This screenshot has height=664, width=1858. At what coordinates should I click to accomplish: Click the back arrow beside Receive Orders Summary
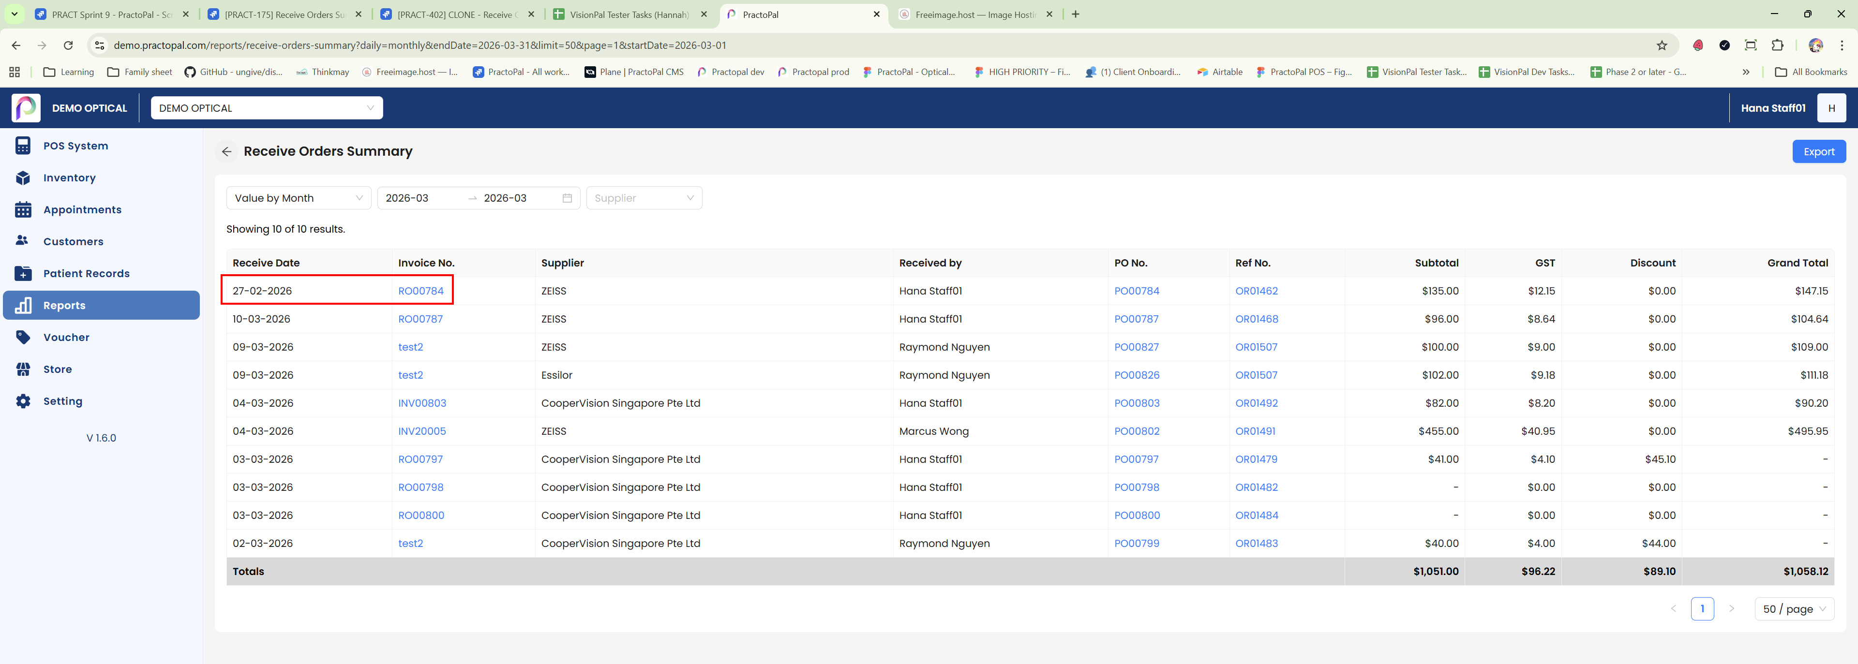[x=226, y=151]
